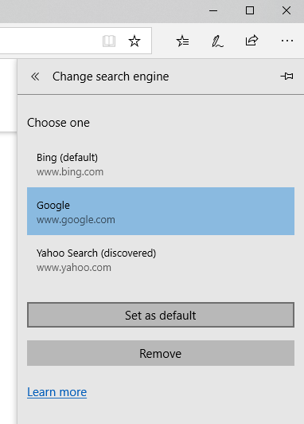Open the More actions ellipsis menu
Image resolution: width=304 pixels, height=424 pixels.
287,41
